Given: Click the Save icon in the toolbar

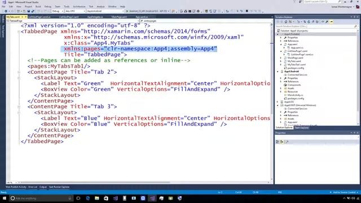Looking at the screenshot, I should (29, 11).
